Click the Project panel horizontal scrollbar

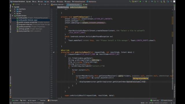30,98
